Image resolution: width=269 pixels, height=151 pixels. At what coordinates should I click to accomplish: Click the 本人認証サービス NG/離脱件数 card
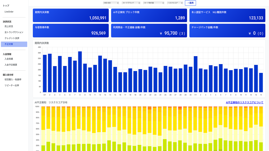coord(227,15)
